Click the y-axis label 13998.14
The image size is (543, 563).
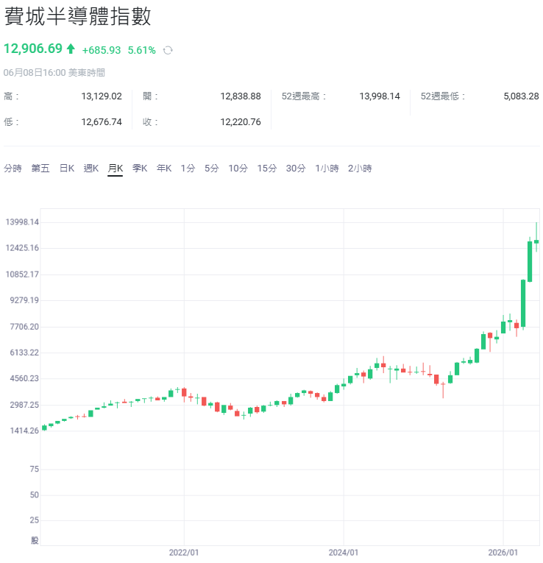click(x=22, y=222)
